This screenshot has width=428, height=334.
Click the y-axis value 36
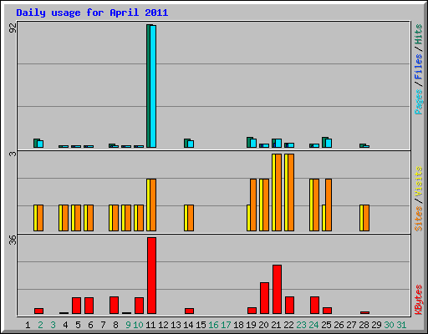(x=13, y=240)
